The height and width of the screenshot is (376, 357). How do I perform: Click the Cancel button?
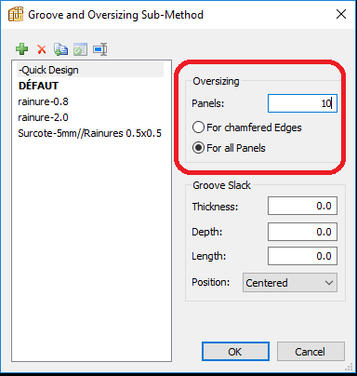[x=311, y=352]
